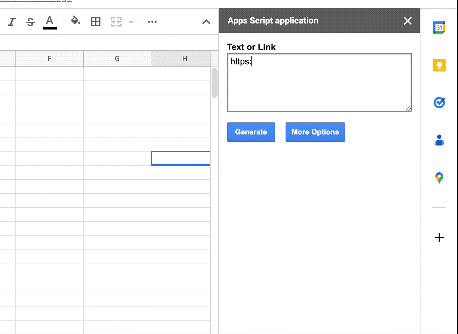Collapse the toolbar with the chevron
Image resolution: width=458 pixels, height=334 pixels.
(206, 21)
